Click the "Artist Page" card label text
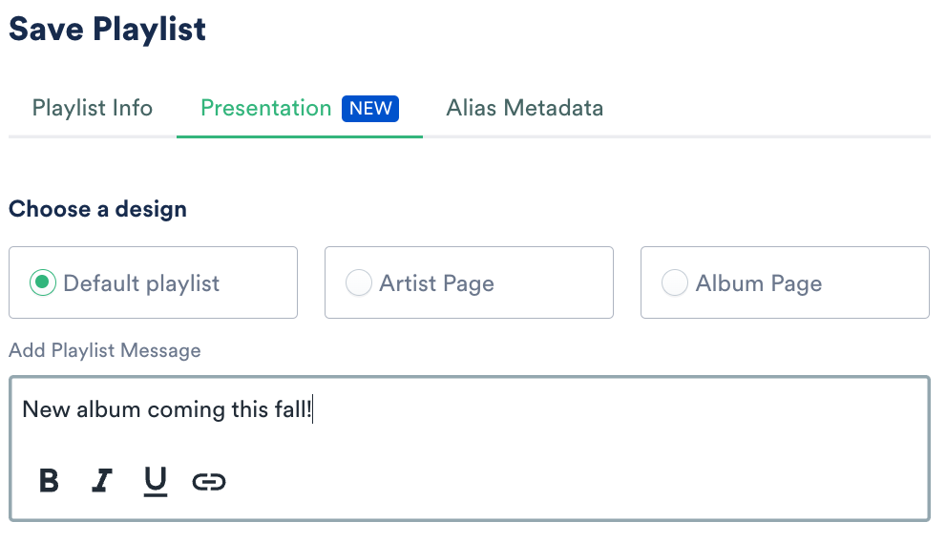This screenshot has height=543, width=946. 436,283
